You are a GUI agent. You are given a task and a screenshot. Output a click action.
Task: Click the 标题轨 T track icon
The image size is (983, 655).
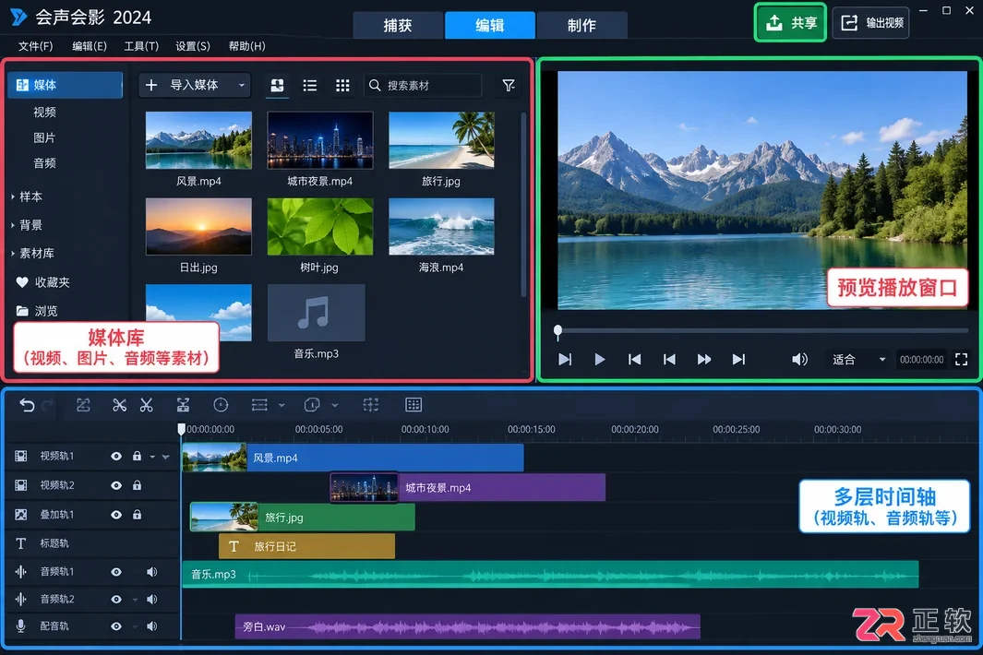coord(20,543)
